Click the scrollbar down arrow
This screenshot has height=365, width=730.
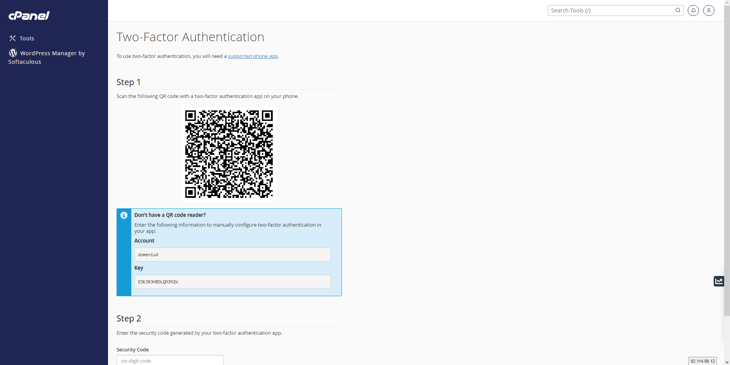(x=727, y=362)
